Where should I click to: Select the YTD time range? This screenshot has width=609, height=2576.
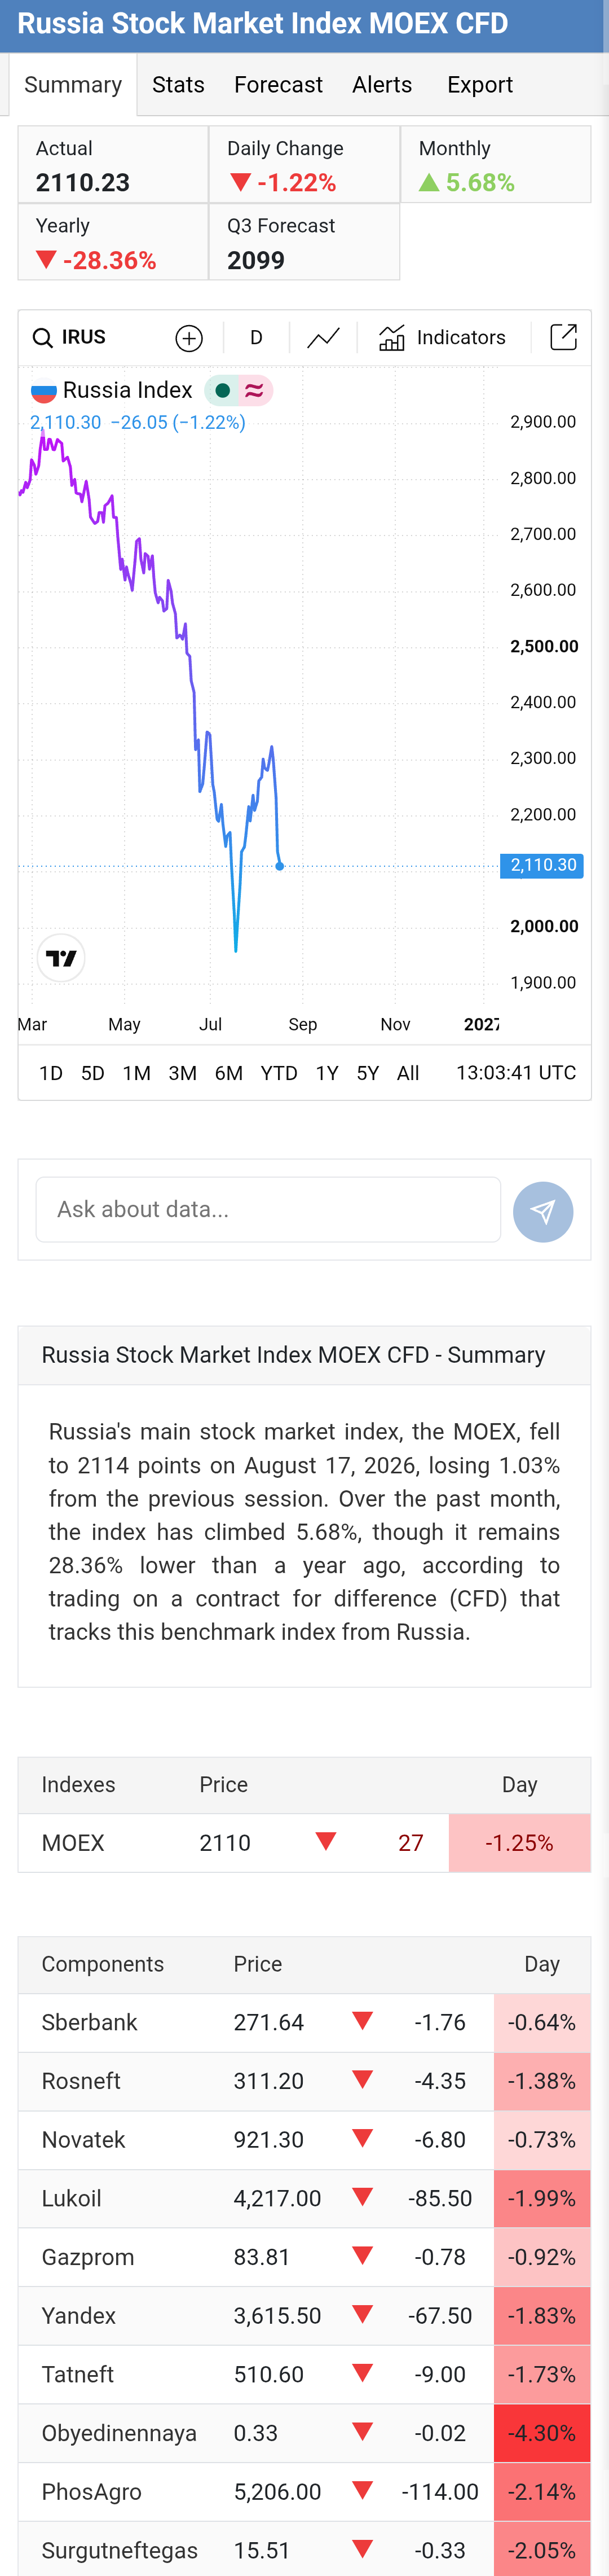point(279,1073)
